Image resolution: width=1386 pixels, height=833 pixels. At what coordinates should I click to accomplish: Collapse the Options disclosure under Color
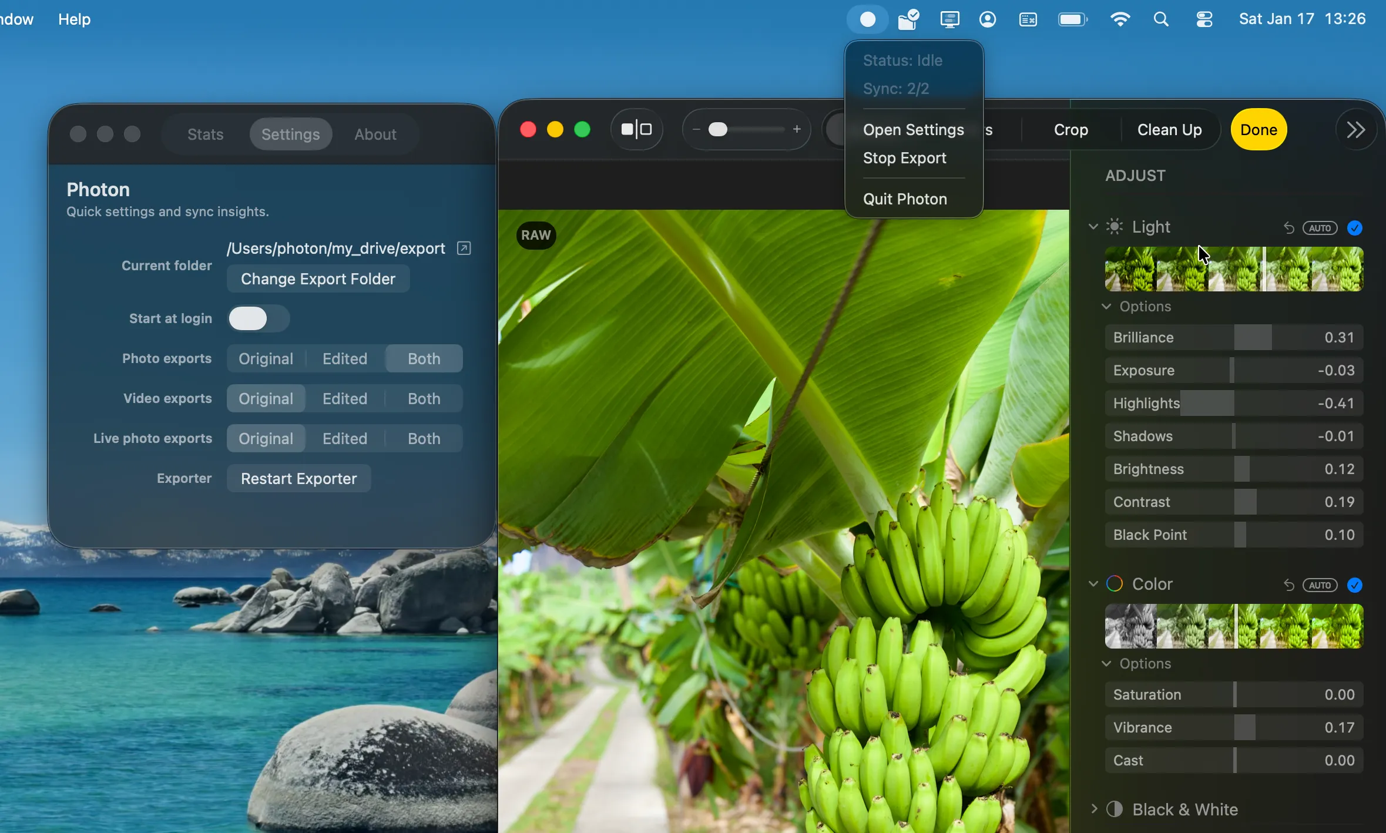[1106, 663]
